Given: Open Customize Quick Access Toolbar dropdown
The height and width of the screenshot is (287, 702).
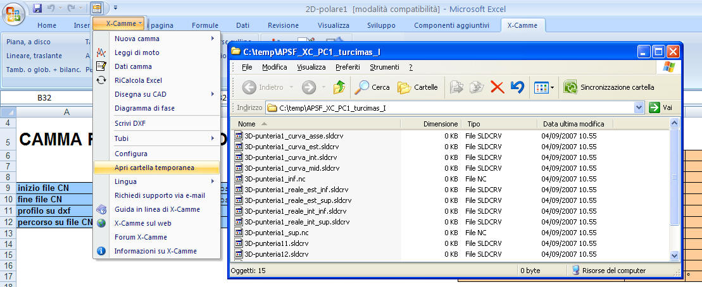Looking at the screenshot, I should point(115,8).
